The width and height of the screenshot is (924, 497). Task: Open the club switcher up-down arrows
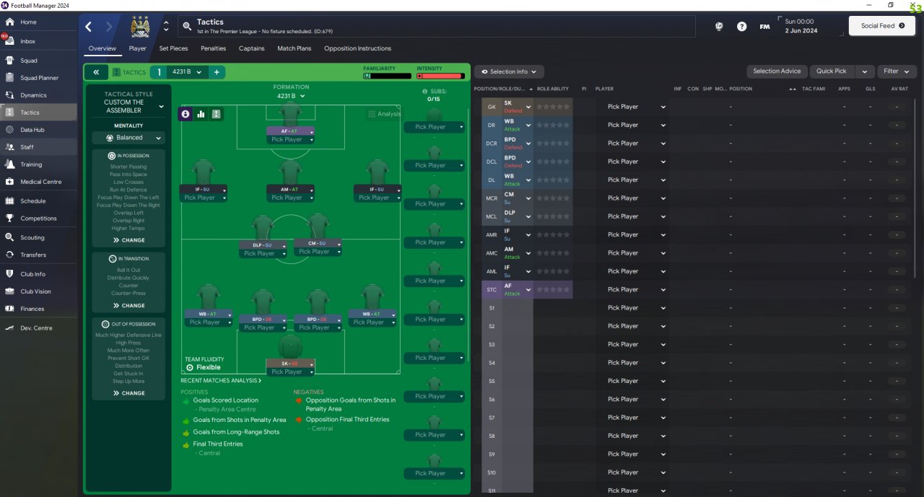pyautogui.click(x=167, y=27)
